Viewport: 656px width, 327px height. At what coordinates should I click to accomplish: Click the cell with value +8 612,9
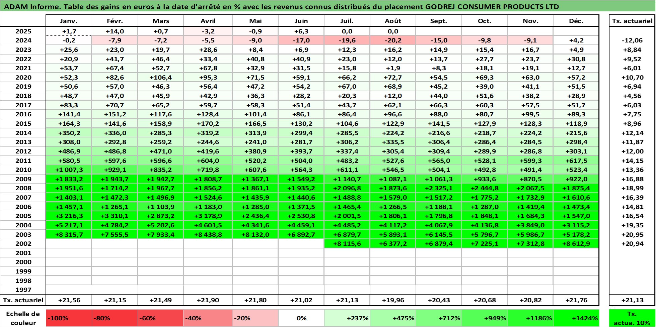[x=576, y=243]
